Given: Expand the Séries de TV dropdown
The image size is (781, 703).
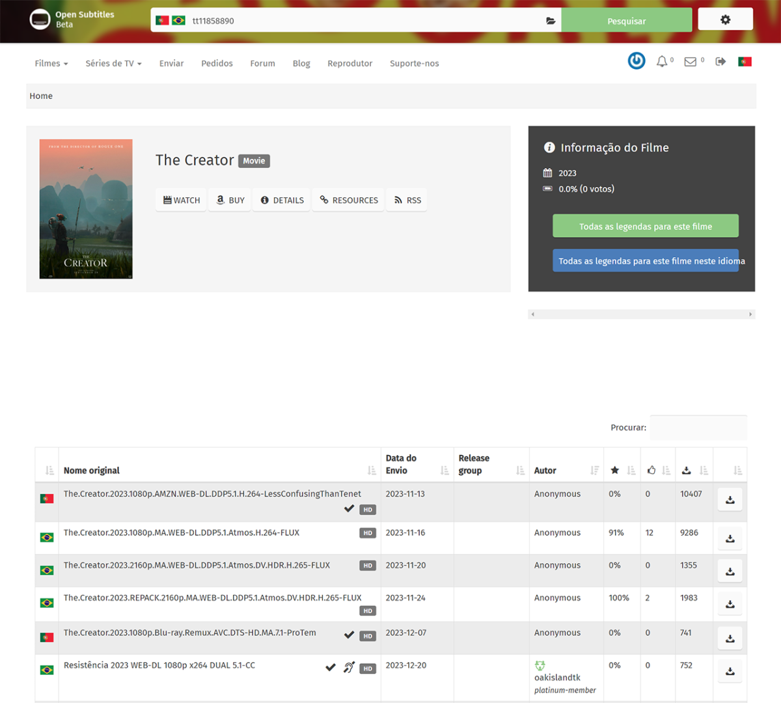Looking at the screenshot, I should point(113,63).
